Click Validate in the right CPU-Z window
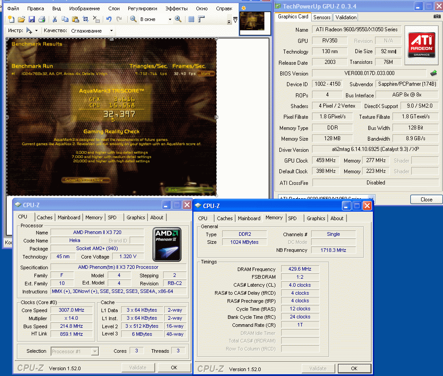The width and height of the screenshot is (443, 376). point(318,368)
